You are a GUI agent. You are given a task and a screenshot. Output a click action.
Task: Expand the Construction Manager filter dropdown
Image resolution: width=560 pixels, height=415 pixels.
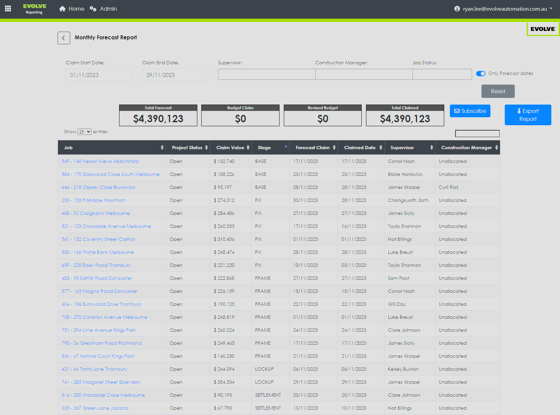click(364, 74)
